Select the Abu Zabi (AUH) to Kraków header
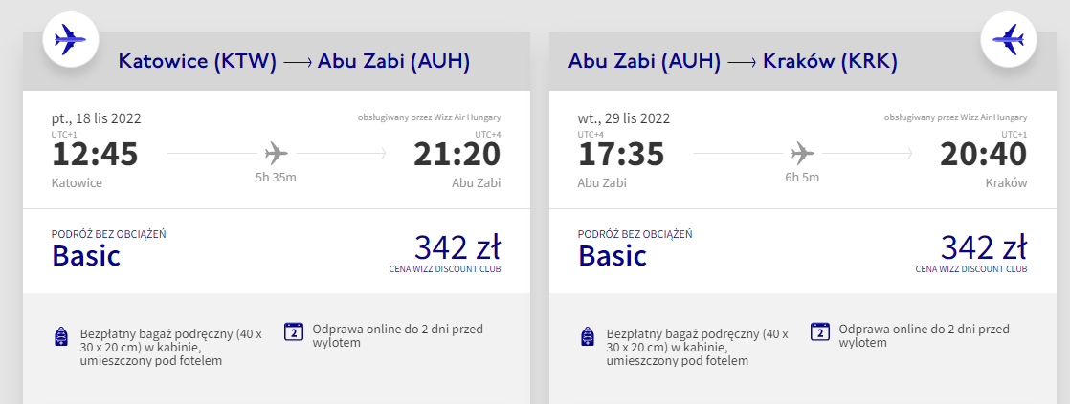 (733, 62)
